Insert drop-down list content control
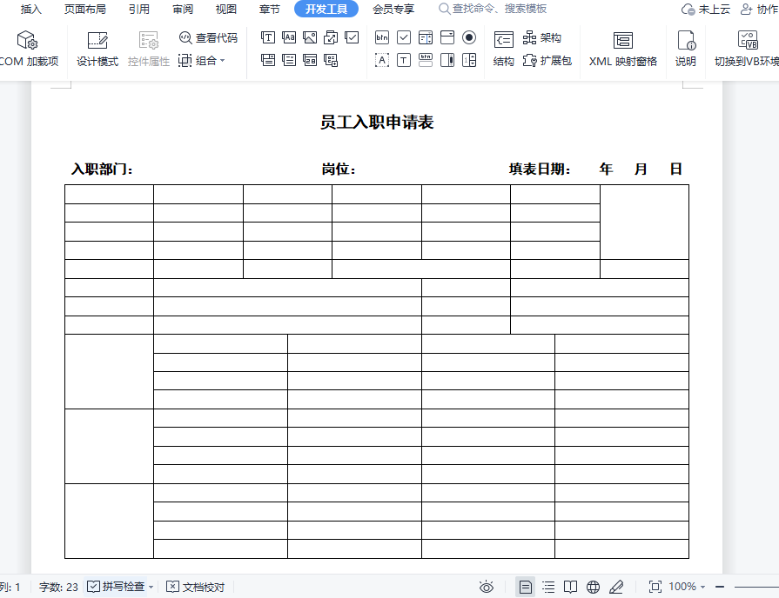The height and width of the screenshot is (598, 779). pyautogui.click(x=289, y=61)
